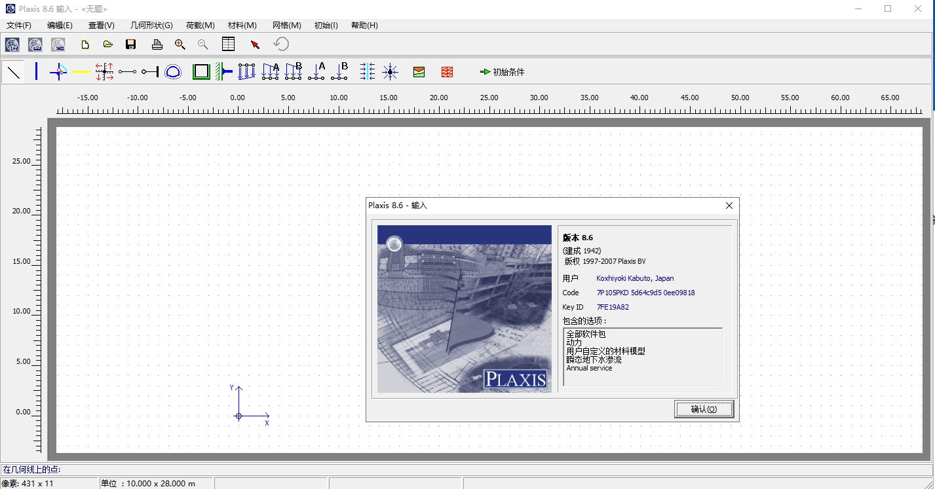Select the blue Plate tool
Screen dimensions: 935x489
click(x=36, y=71)
